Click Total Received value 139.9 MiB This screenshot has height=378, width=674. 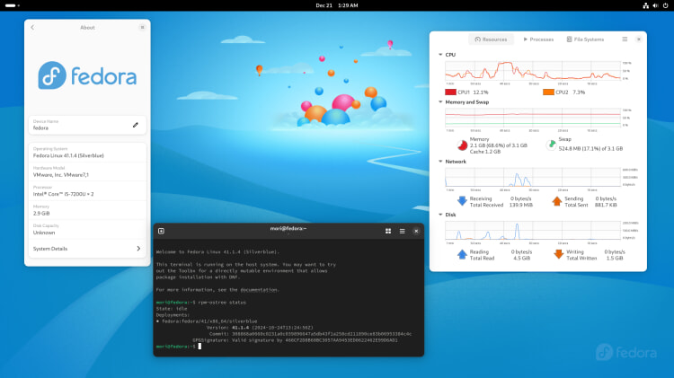pos(521,206)
